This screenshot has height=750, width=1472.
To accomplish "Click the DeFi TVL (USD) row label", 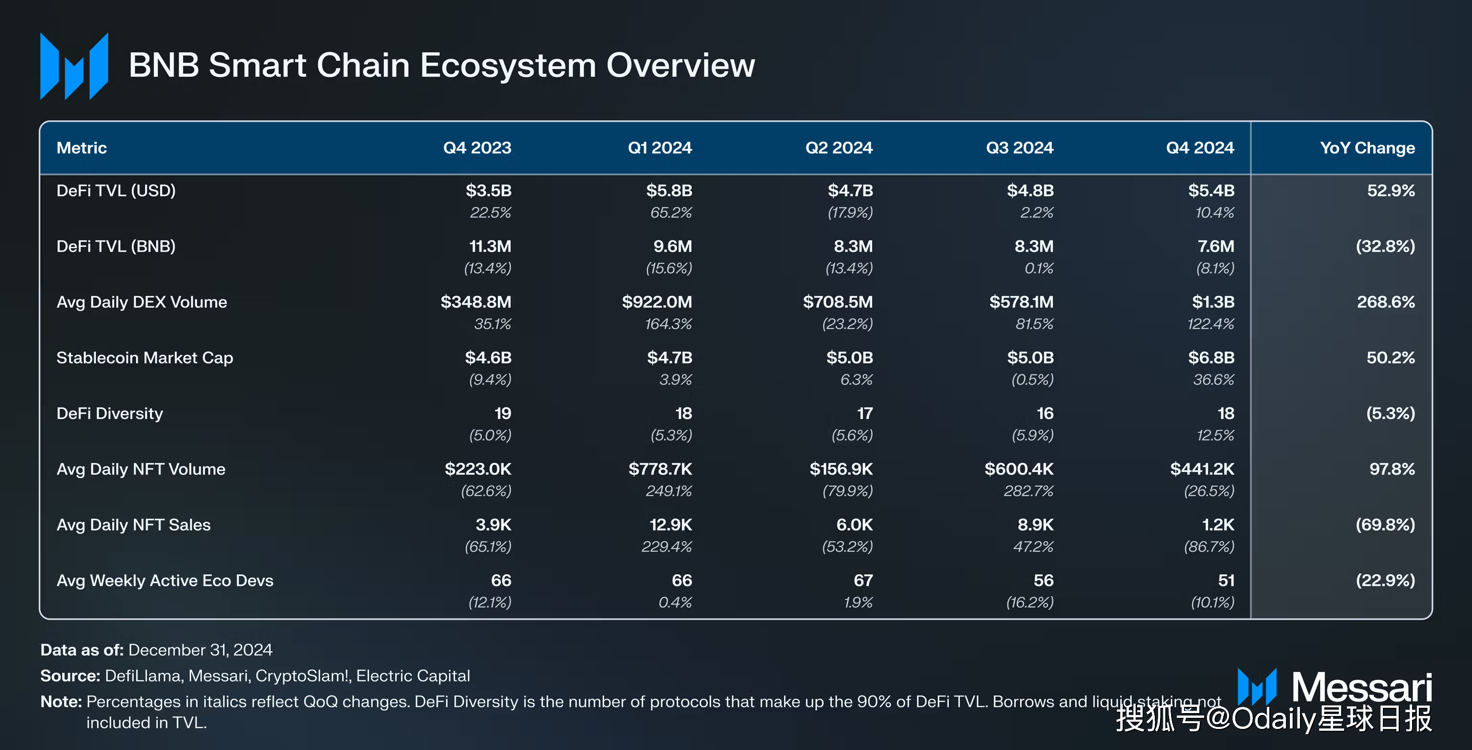I will pos(116,191).
